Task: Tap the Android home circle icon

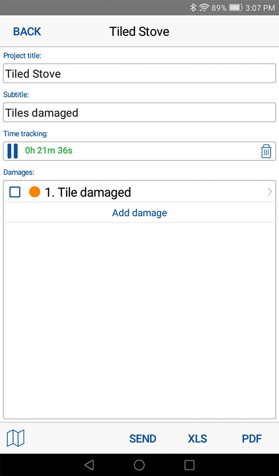Action: pyautogui.click(x=139, y=464)
